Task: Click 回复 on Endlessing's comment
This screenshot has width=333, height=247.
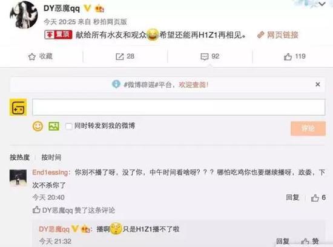Action: click(292, 197)
